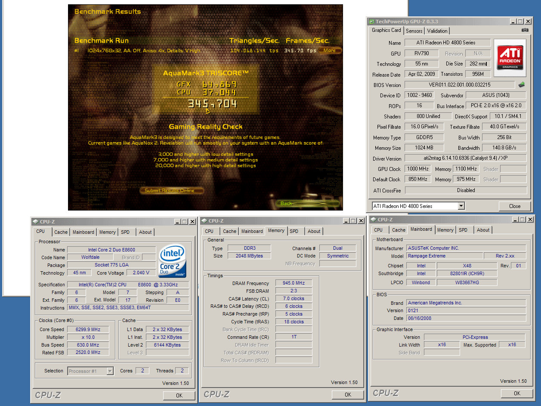Viewport: 541px width, 406px height.
Task: Open the SPD tab in left CPU-Z window
Action: coord(125,232)
